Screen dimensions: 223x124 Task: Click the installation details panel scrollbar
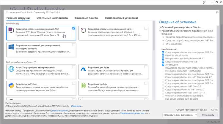[x=218, y=61]
